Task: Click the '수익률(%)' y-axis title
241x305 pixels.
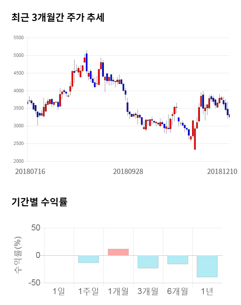Action: tap(18, 255)
